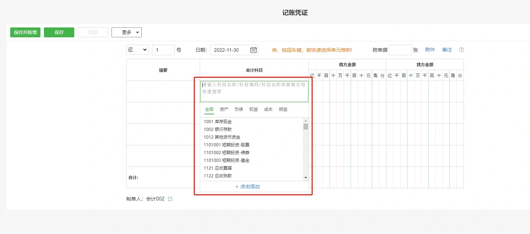
Task: Switch to the 资产 tab
Action: (x=224, y=109)
